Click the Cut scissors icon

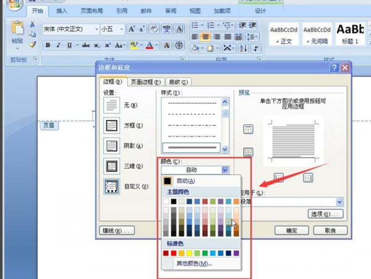point(32,24)
